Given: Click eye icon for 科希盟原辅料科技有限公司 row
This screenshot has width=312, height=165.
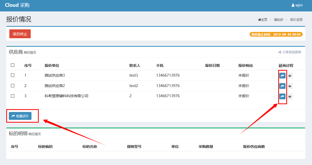Looking at the screenshot, I should pos(290,96).
